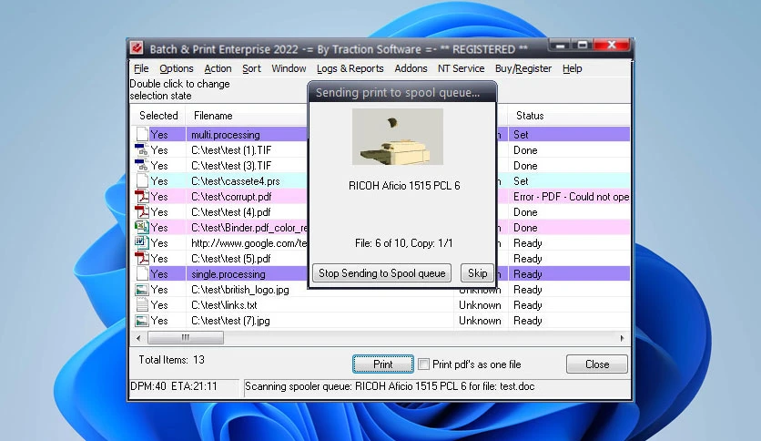
Task: Select C:\test\test (3).TIF filename
Action: 231,166
